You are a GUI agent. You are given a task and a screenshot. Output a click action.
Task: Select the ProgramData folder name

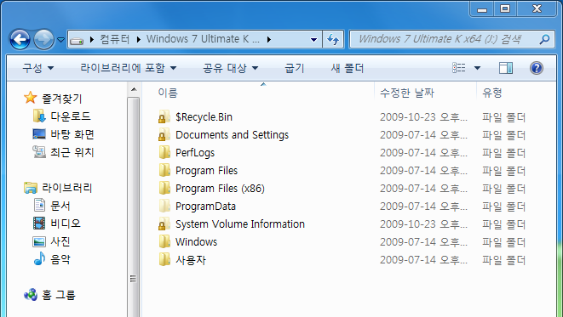pos(205,207)
